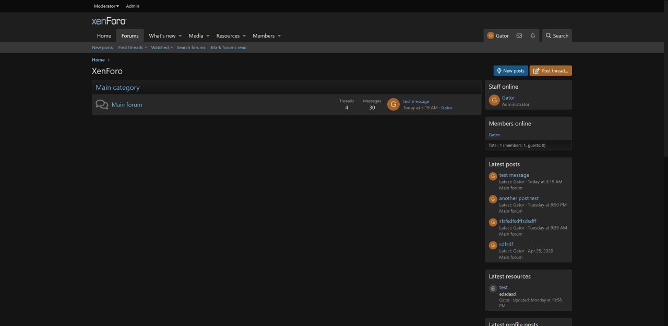Open the Watched dropdown
Image resolution: width=668 pixels, height=326 pixels.
point(162,47)
